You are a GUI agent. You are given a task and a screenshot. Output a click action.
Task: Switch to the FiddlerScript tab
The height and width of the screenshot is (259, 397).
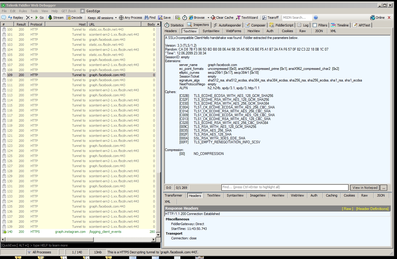281,25
